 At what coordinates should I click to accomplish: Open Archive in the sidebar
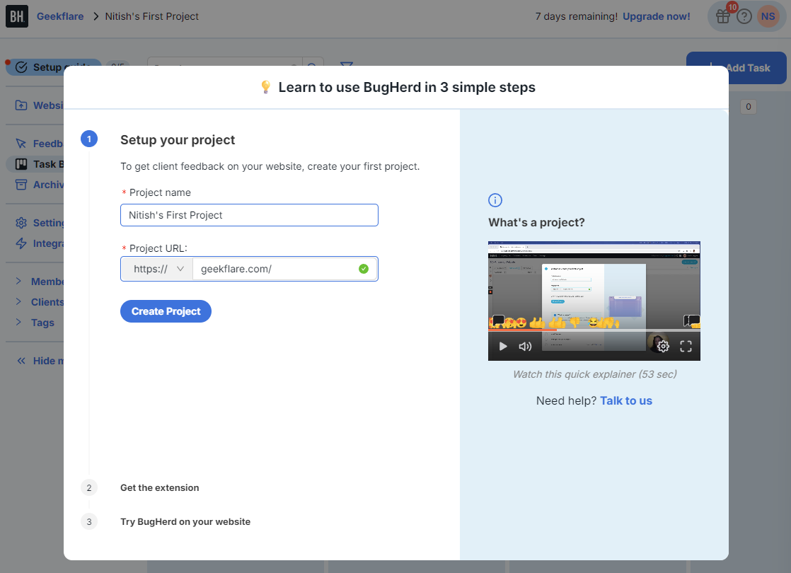coord(40,185)
